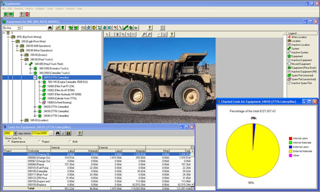
Task: Open the chart icon in Costs window
Action: pyautogui.click(x=69, y=133)
